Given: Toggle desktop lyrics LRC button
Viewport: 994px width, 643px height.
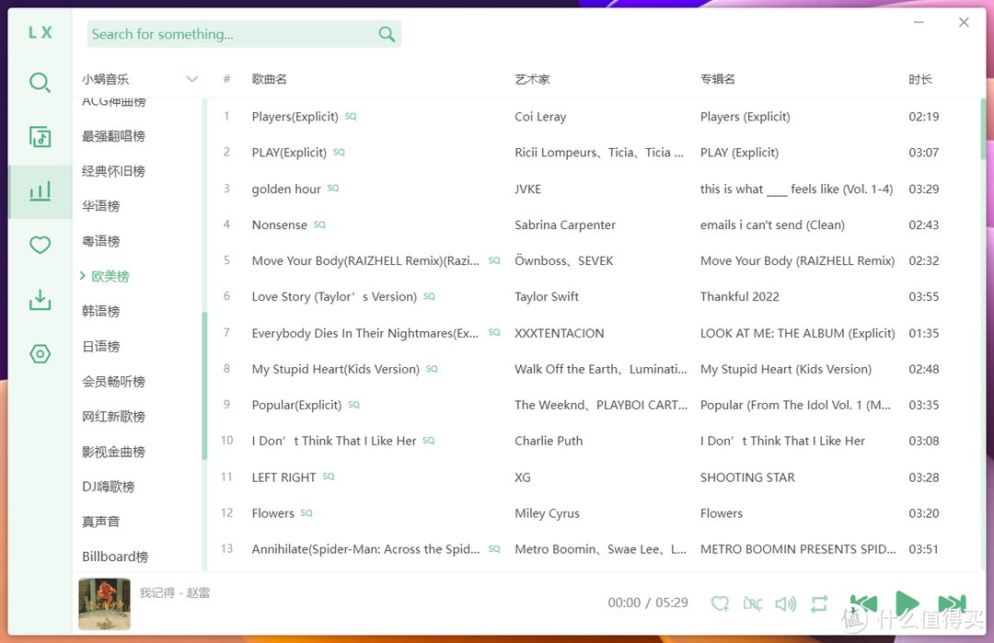Looking at the screenshot, I should pyautogui.click(x=752, y=603).
